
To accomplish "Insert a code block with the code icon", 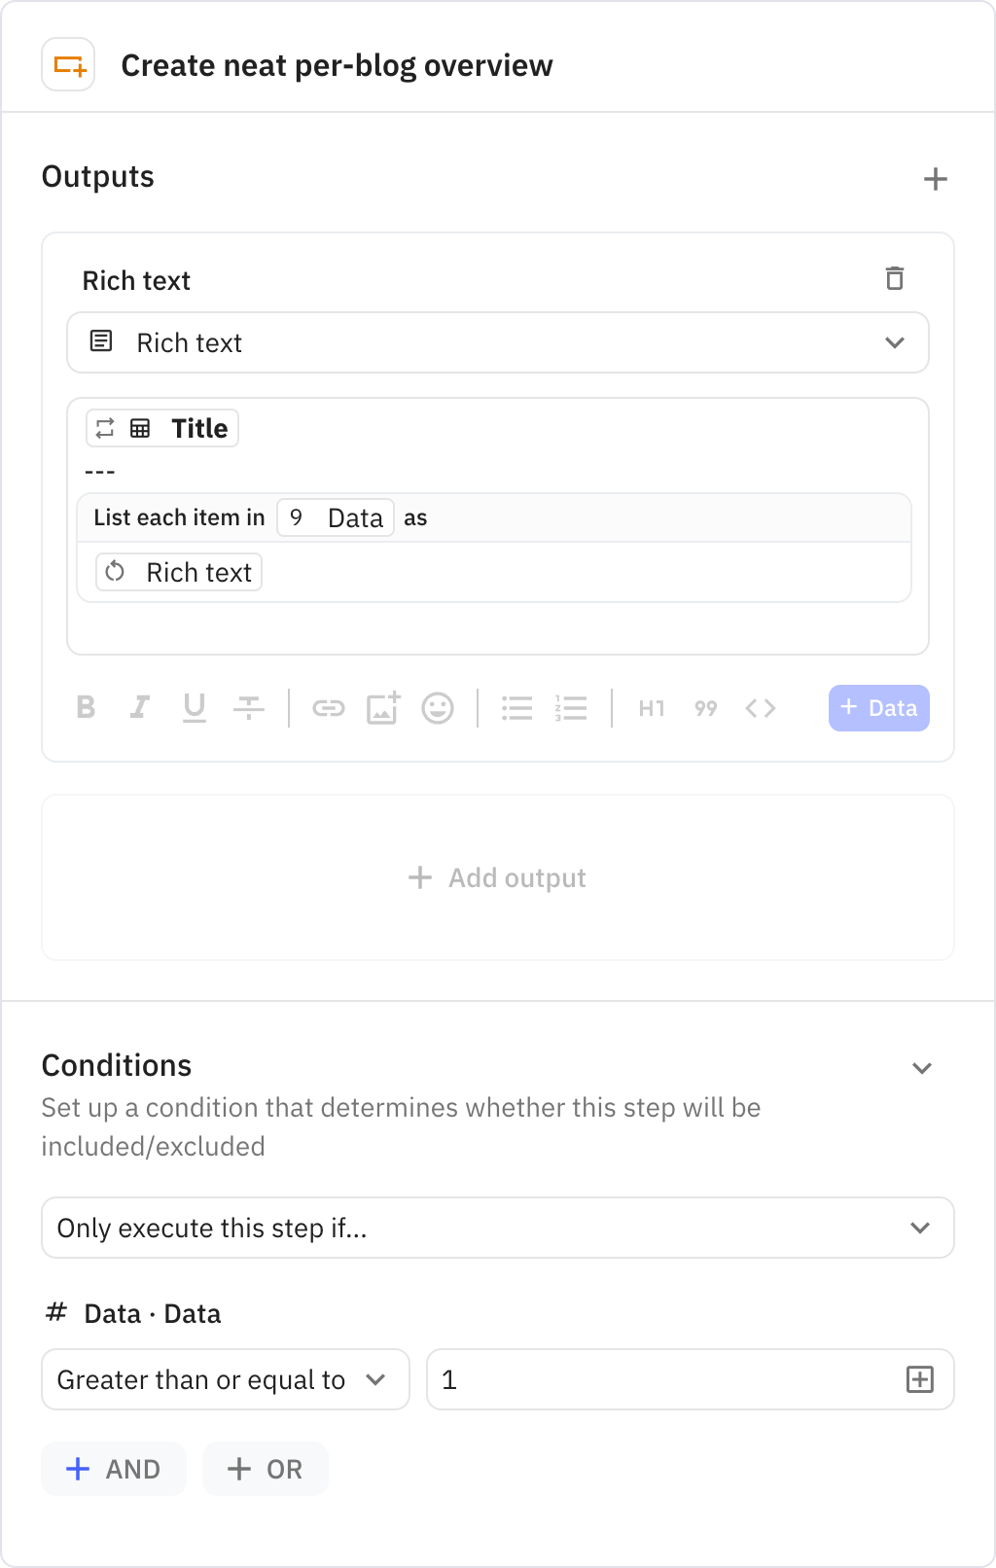I will point(762,708).
